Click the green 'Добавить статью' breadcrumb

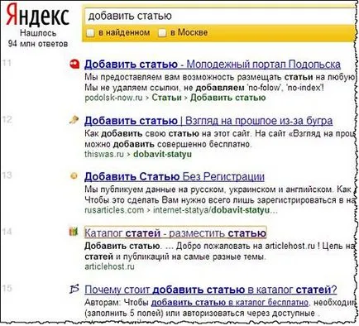point(228,98)
